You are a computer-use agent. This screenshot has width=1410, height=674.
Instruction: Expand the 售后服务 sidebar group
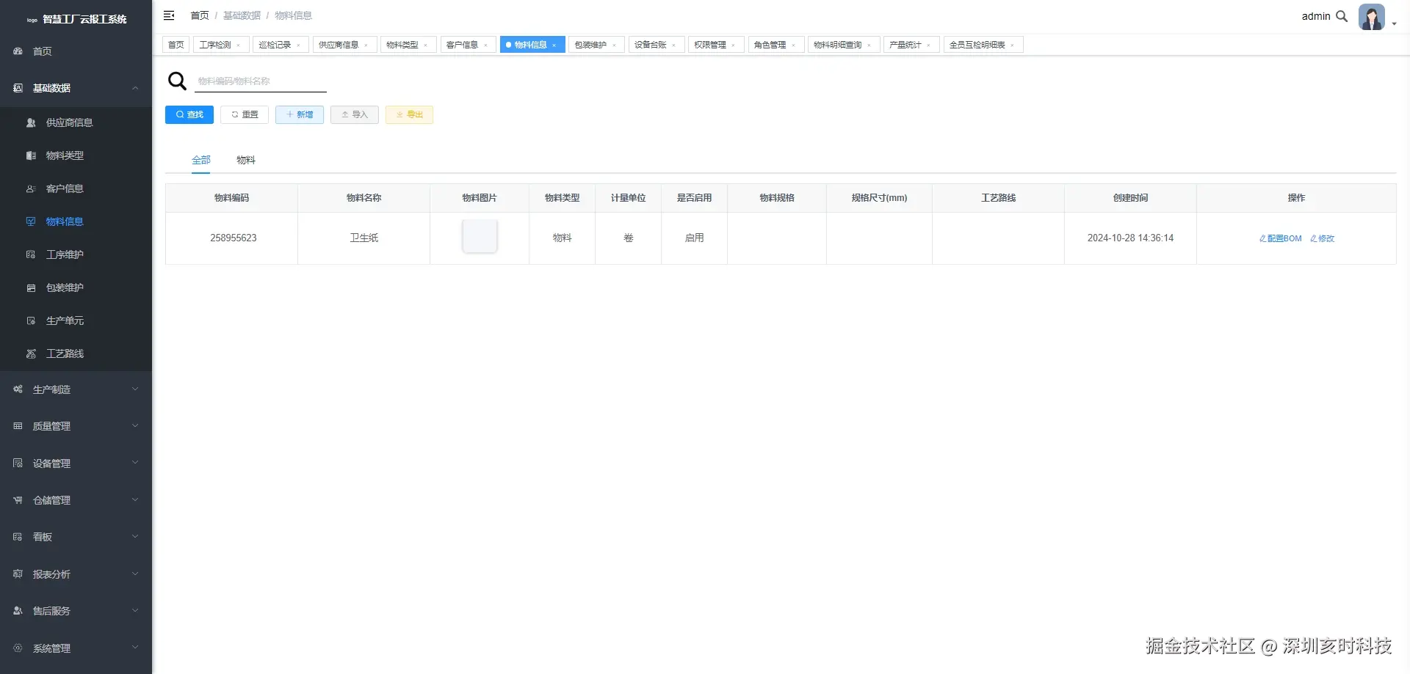(76, 611)
